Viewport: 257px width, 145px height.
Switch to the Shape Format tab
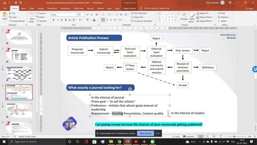tap(129, 8)
